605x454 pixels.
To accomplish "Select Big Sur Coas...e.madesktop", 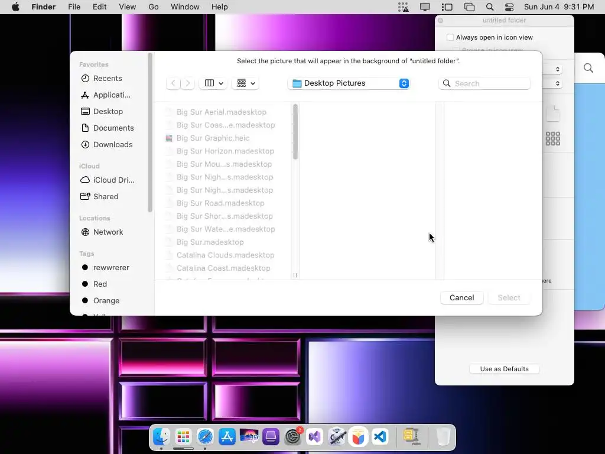I will (x=226, y=125).
